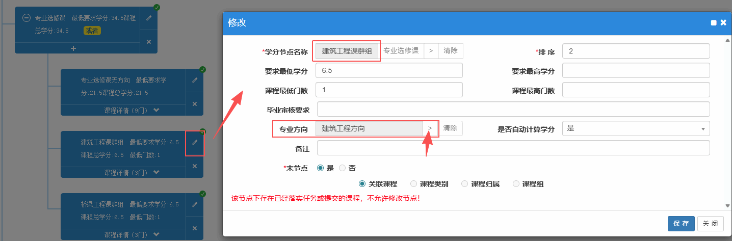
Task: Open the 是否自动计算学分 dropdown
Action: click(636, 128)
